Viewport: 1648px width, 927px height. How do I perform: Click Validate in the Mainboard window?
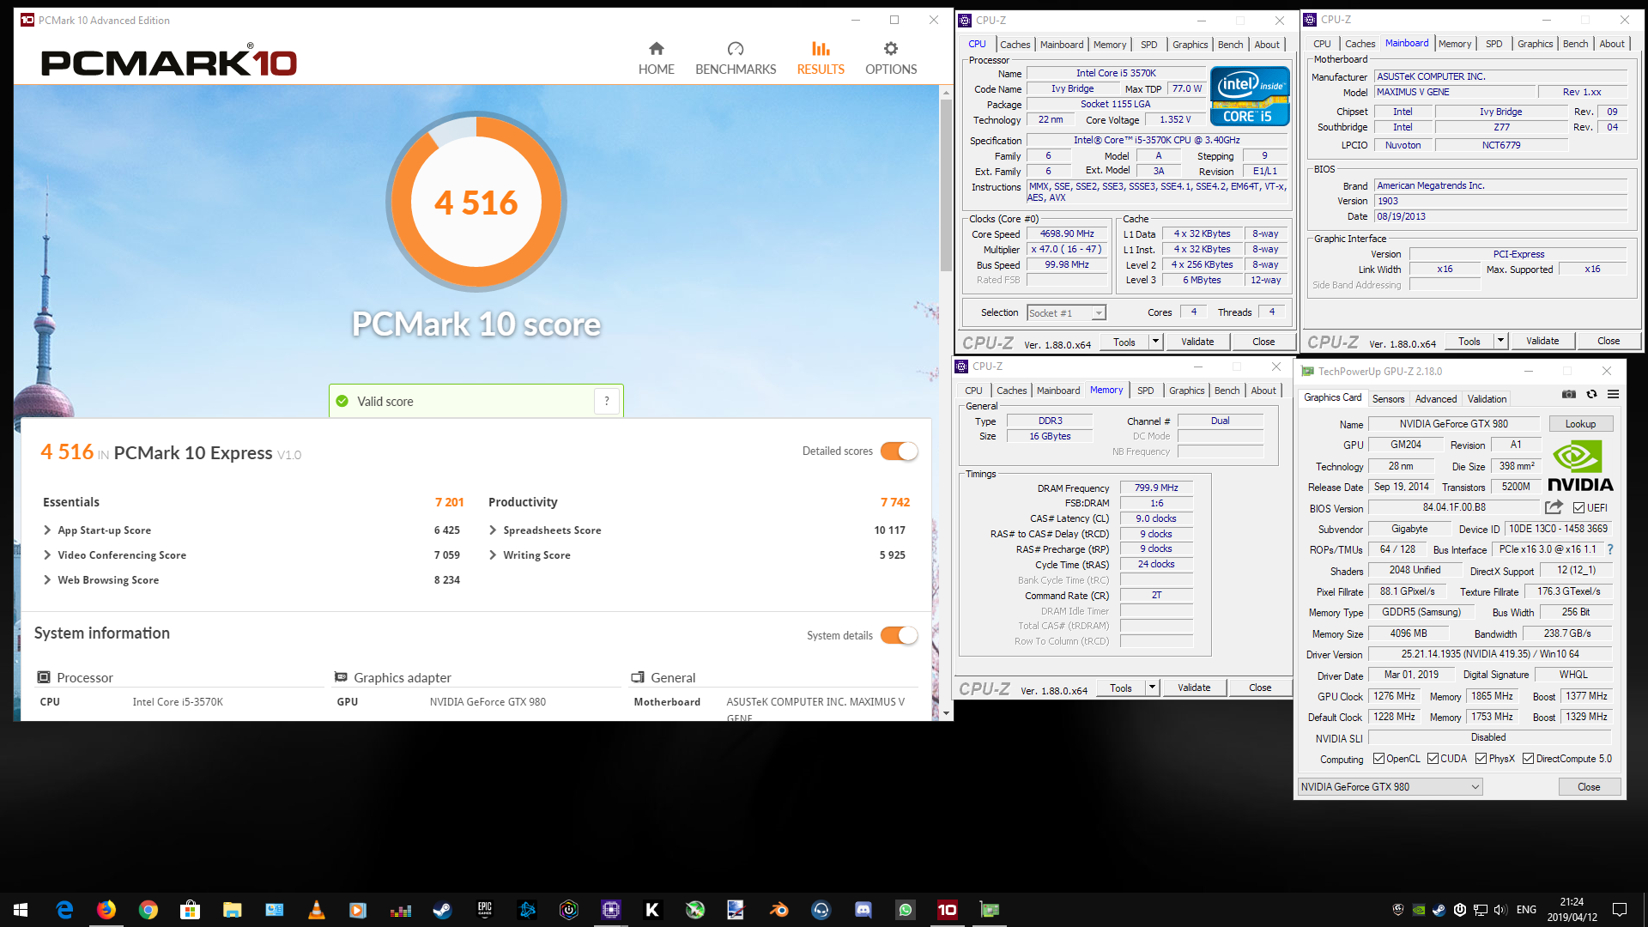click(1542, 341)
